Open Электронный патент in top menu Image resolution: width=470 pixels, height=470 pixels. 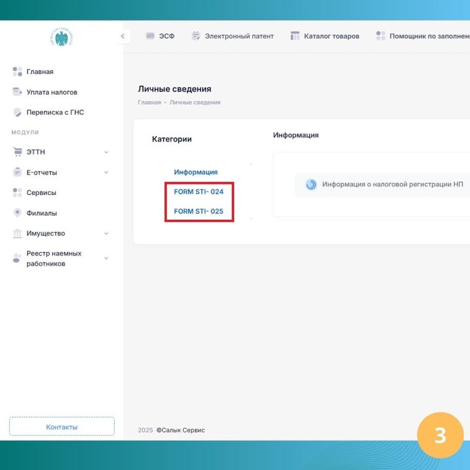[233, 36]
